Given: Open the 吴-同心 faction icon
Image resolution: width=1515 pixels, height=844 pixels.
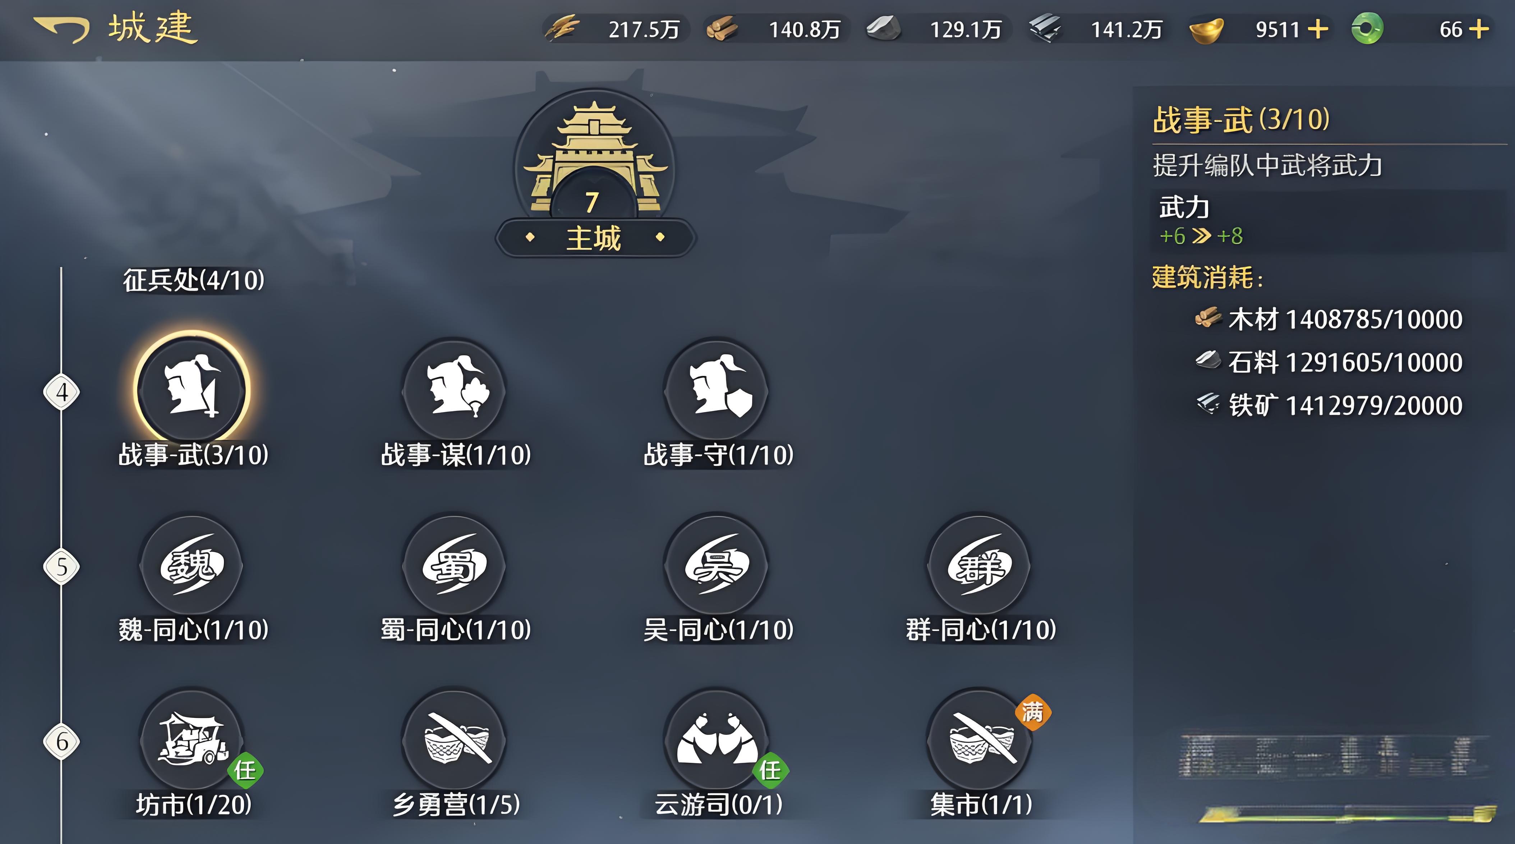Looking at the screenshot, I should coord(717,565).
